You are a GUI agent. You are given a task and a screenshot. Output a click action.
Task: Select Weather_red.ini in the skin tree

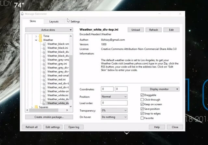[x=57, y=80]
